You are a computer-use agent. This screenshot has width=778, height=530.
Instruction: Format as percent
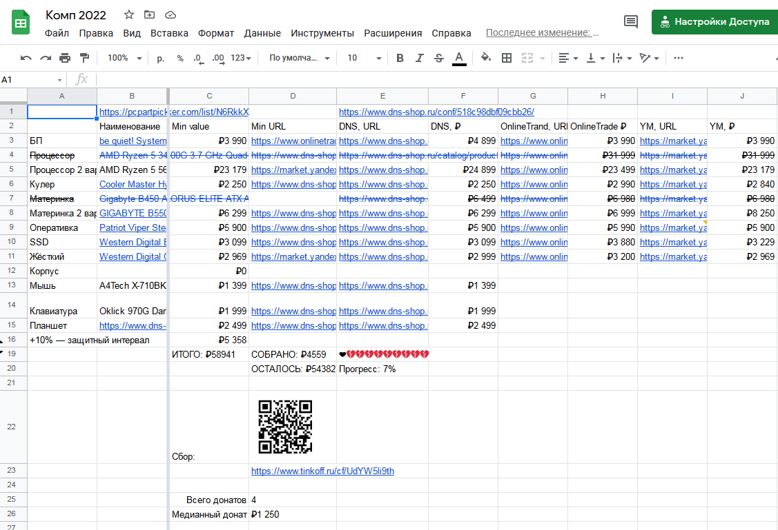click(180, 59)
